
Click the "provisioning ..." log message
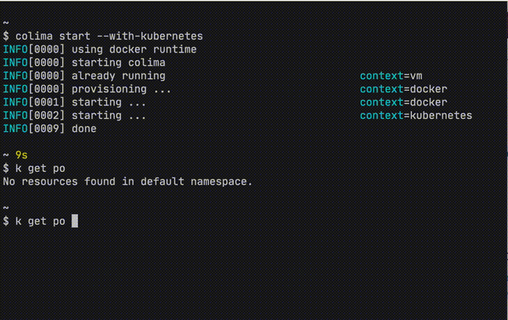(121, 89)
